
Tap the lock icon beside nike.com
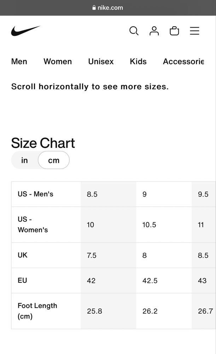(x=94, y=8)
